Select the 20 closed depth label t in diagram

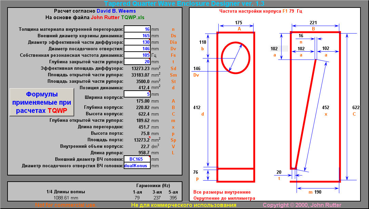pos(279,172)
